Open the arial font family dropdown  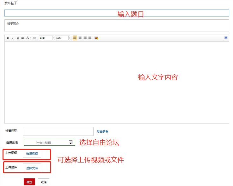(x=46, y=38)
